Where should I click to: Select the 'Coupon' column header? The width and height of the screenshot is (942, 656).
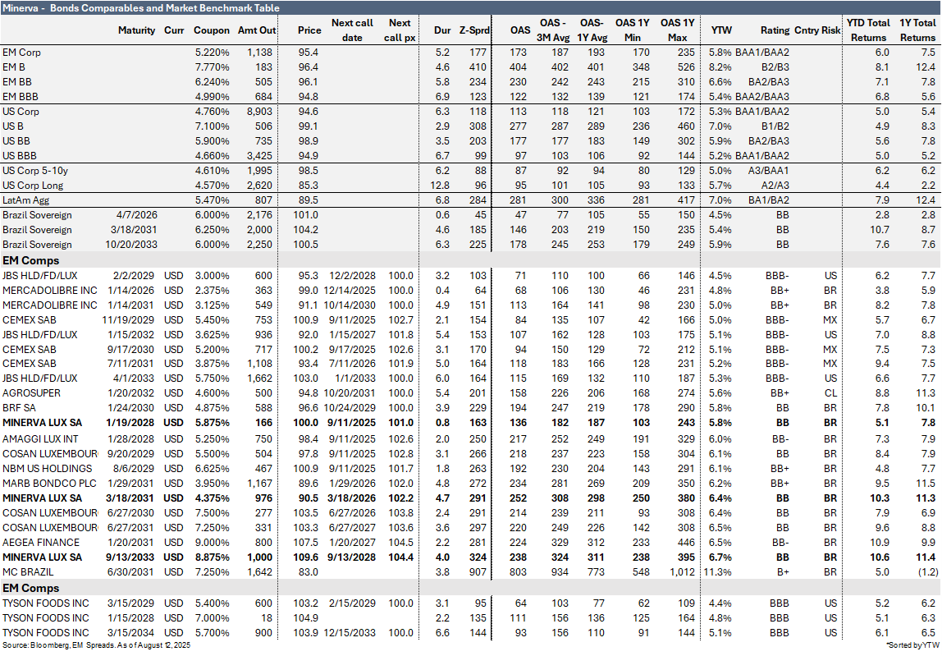point(212,30)
